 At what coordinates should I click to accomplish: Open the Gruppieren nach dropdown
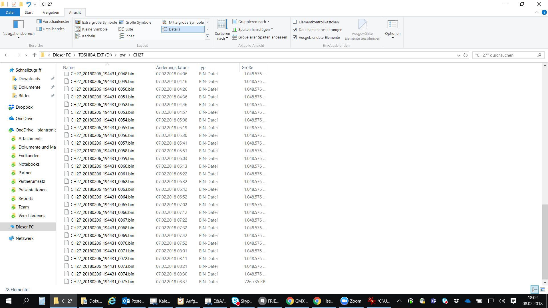pyautogui.click(x=251, y=22)
